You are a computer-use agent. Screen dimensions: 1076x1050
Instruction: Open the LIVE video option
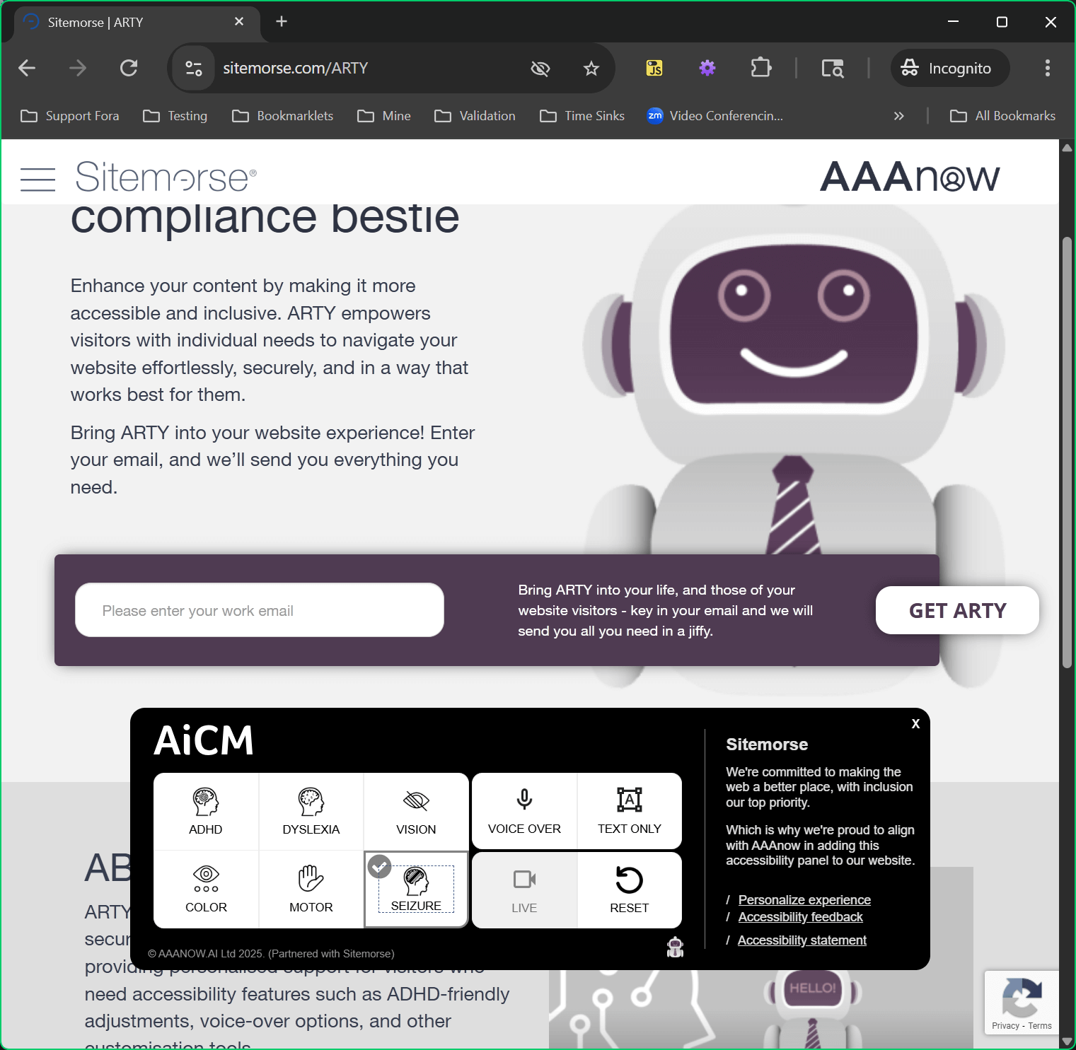point(524,890)
